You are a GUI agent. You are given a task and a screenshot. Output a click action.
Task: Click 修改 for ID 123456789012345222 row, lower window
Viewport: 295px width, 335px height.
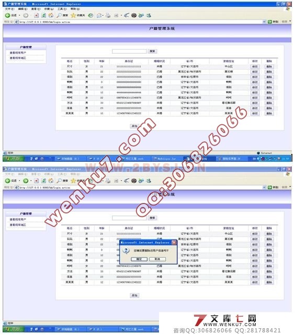255,282
